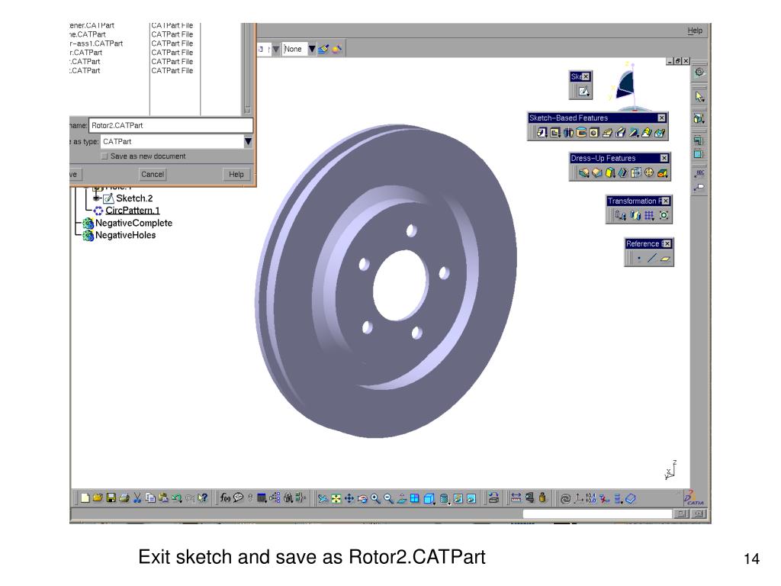Image resolution: width=781 pixels, height=586 pixels.
Task: Click the Select arrow tool on right toolbar
Action: click(x=699, y=97)
